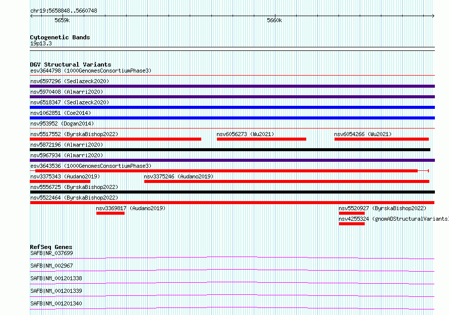
Task: Click the purple bar under nsv6597296
Action: (232, 86)
